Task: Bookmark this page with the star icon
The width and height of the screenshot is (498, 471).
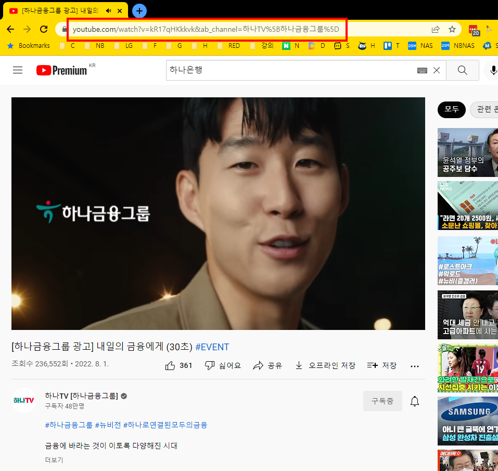Action: 452,30
